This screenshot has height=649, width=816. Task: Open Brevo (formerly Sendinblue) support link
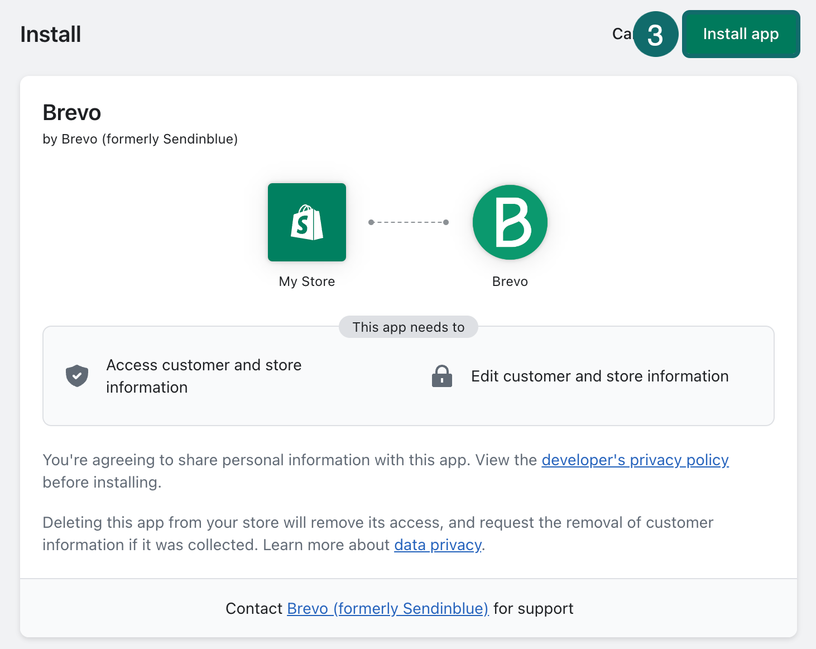(387, 608)
